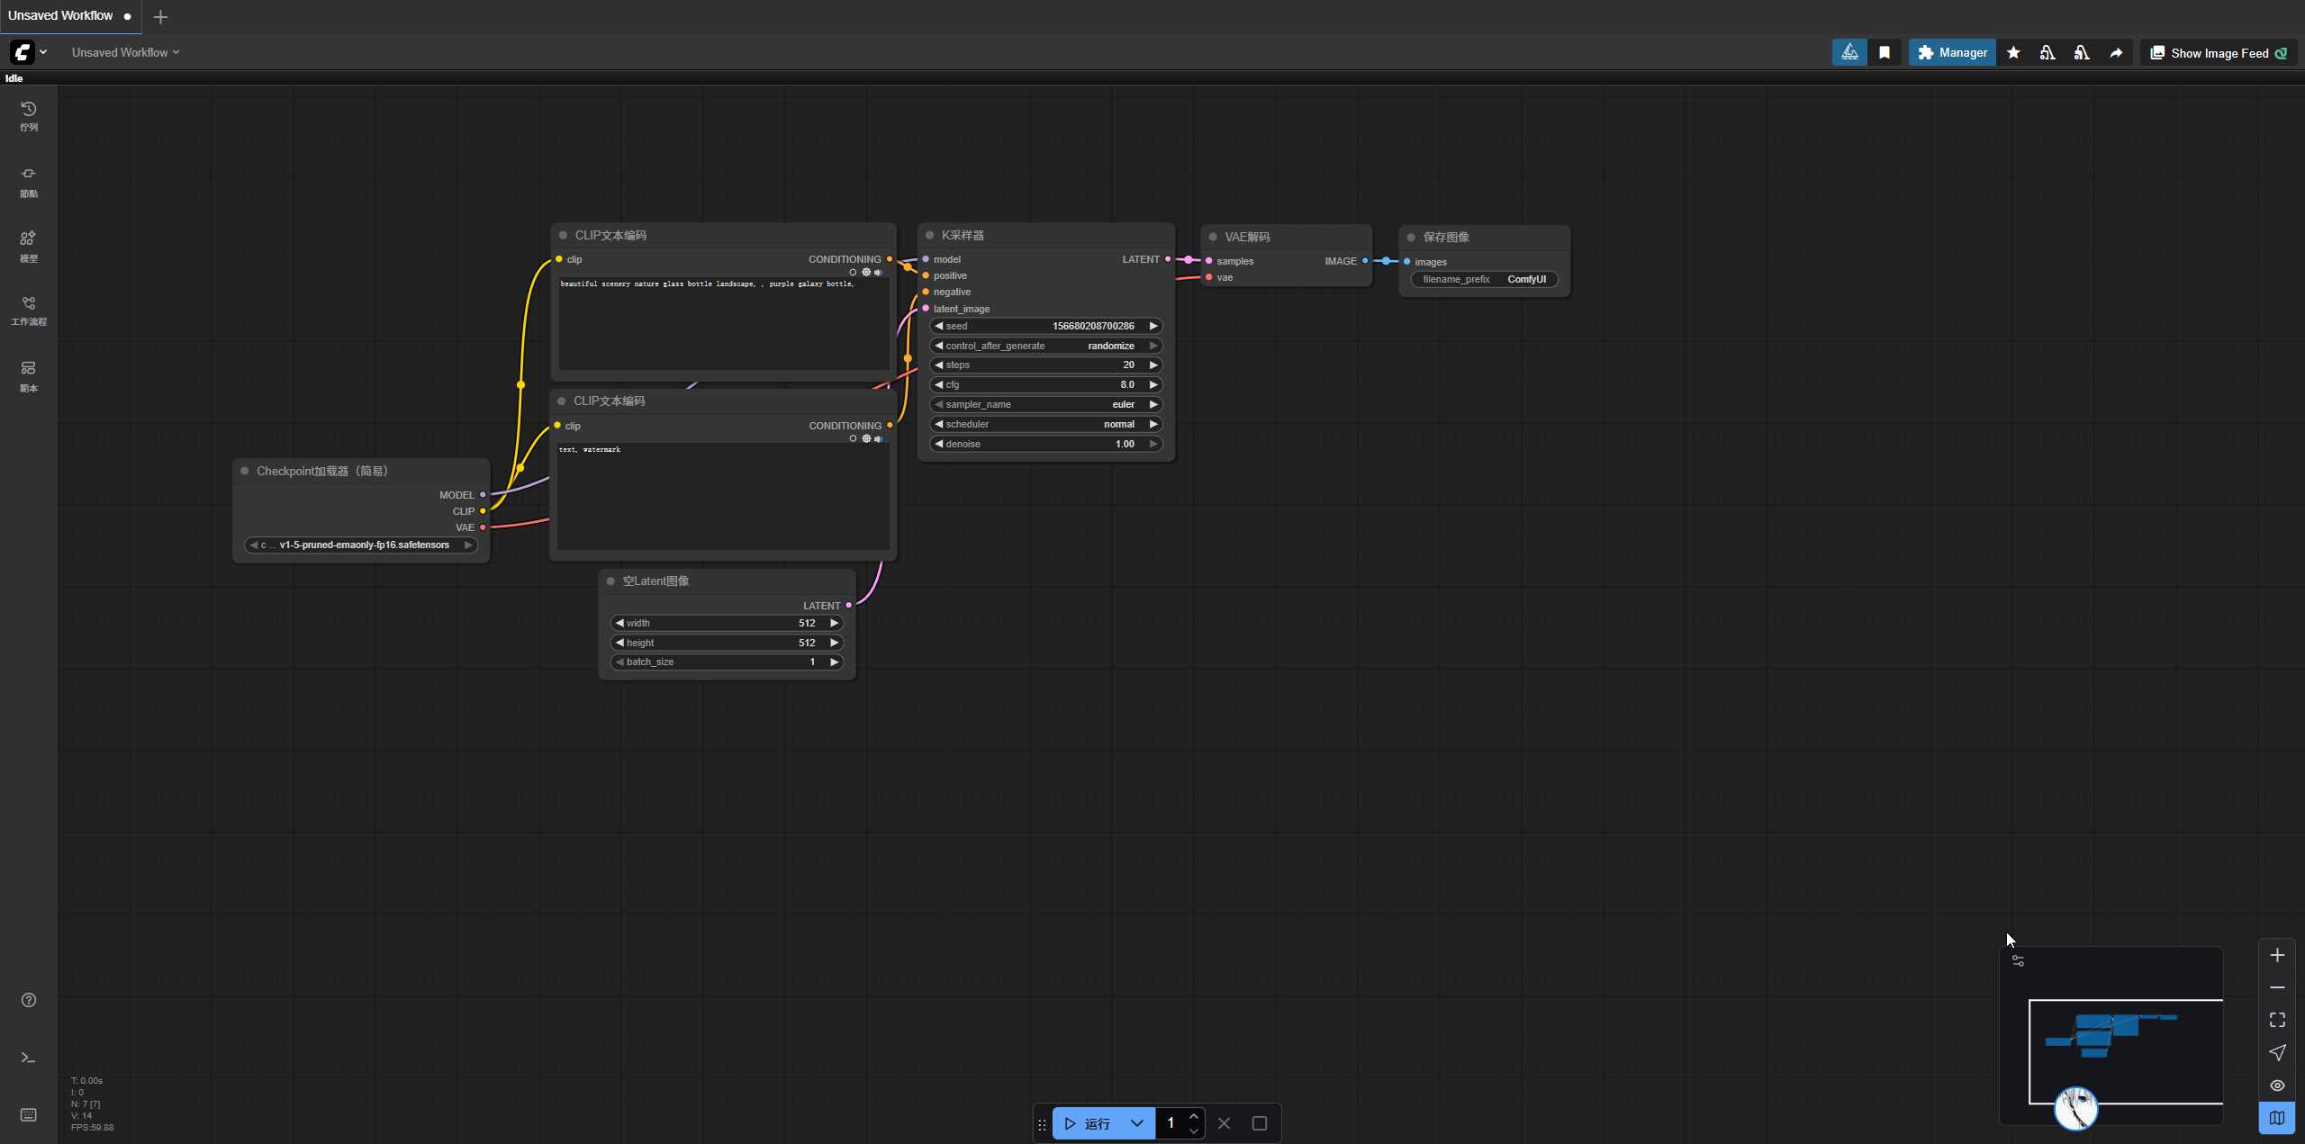Toggle the minimap button
Image resolution: width=2305 pixels, height=1144 pixels.
(x=2277, y=1118)
